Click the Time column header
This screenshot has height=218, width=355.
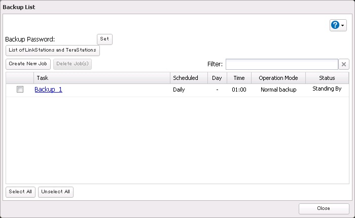click(x=238, y=78)
